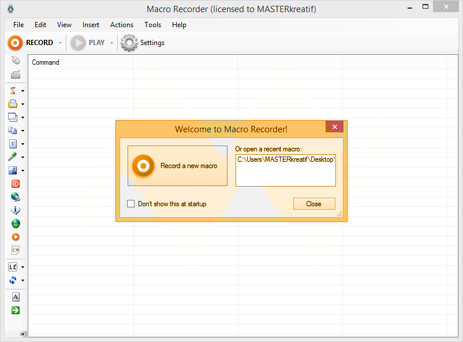Image resolution: width=463 pixels, height=342 pixels.
Task: Check 'Don't show this at startup'
Action: [x=131, y=204]
